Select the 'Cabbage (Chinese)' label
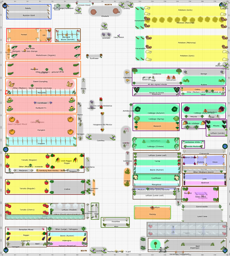The width and height of the screenshot is (230, 256). click(x=155, y=146)
